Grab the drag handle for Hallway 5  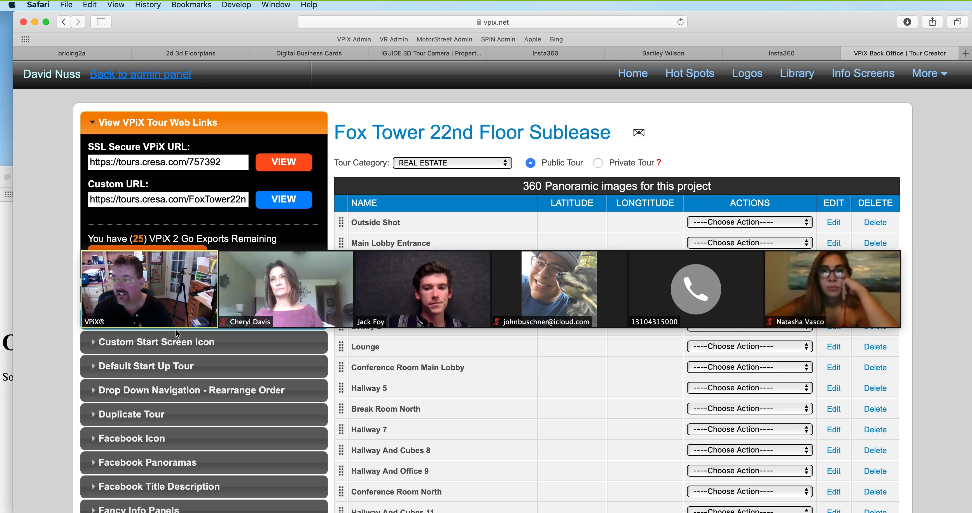click(x=341, y=388)
